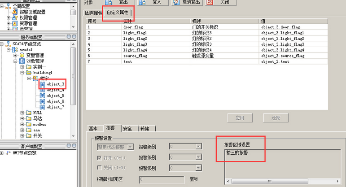Open the 禁用状态报警 dropdown
The height and width of the screenshot is (187, 346).
click(x=131, y=147)
